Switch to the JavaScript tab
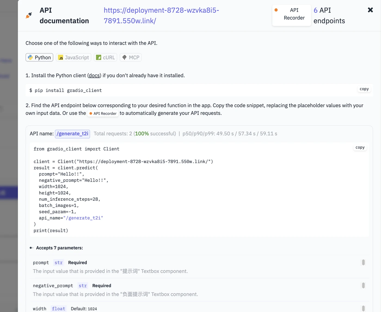The height and width of the screenshot is (312, 381). pyautogui.click(x=73, y=58)
